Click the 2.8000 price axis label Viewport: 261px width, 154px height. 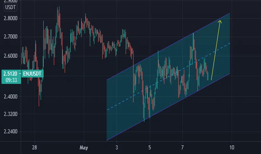(x=10, y=18)
